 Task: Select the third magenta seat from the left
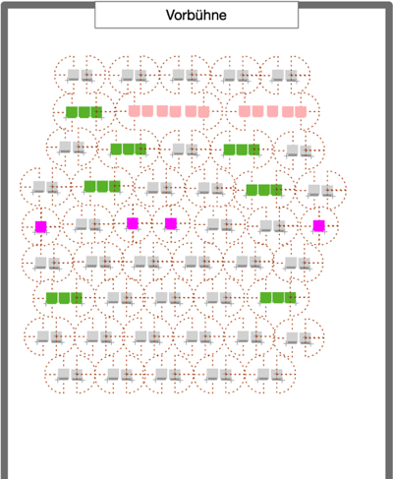pyautogui.click(x=171, y=223)
